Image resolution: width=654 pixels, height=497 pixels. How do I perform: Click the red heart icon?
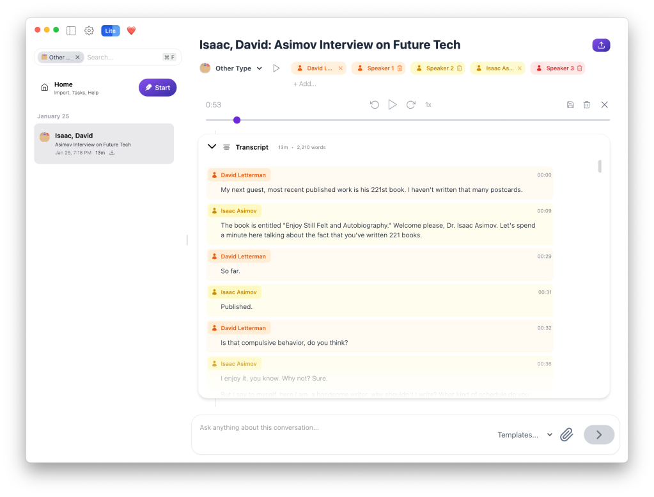point(132,31)
